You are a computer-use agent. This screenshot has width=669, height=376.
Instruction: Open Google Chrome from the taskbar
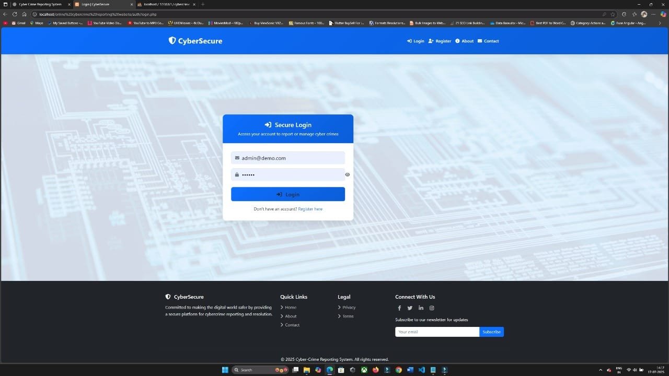398,370
